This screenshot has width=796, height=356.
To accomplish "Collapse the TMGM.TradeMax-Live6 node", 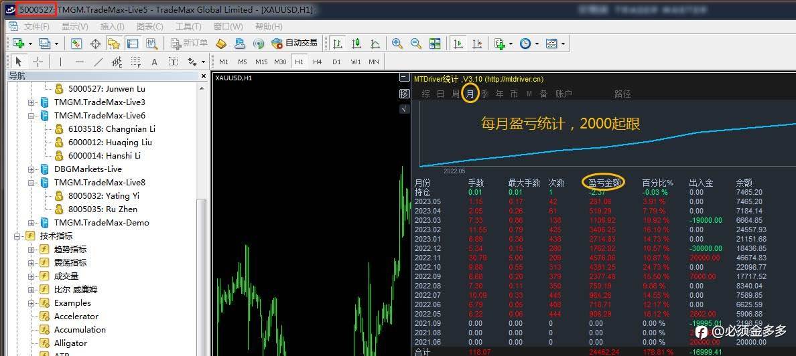I will (x=31, y=116).
